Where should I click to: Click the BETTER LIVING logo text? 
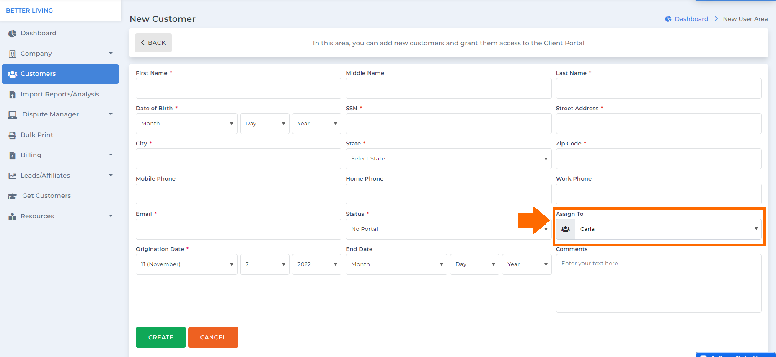coord(29,10)
